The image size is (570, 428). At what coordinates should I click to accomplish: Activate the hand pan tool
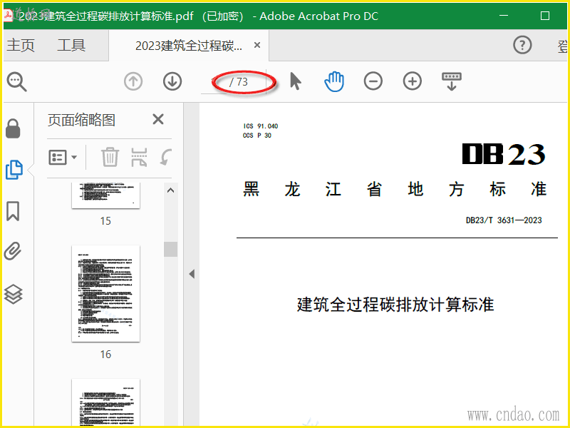[334, 81]
